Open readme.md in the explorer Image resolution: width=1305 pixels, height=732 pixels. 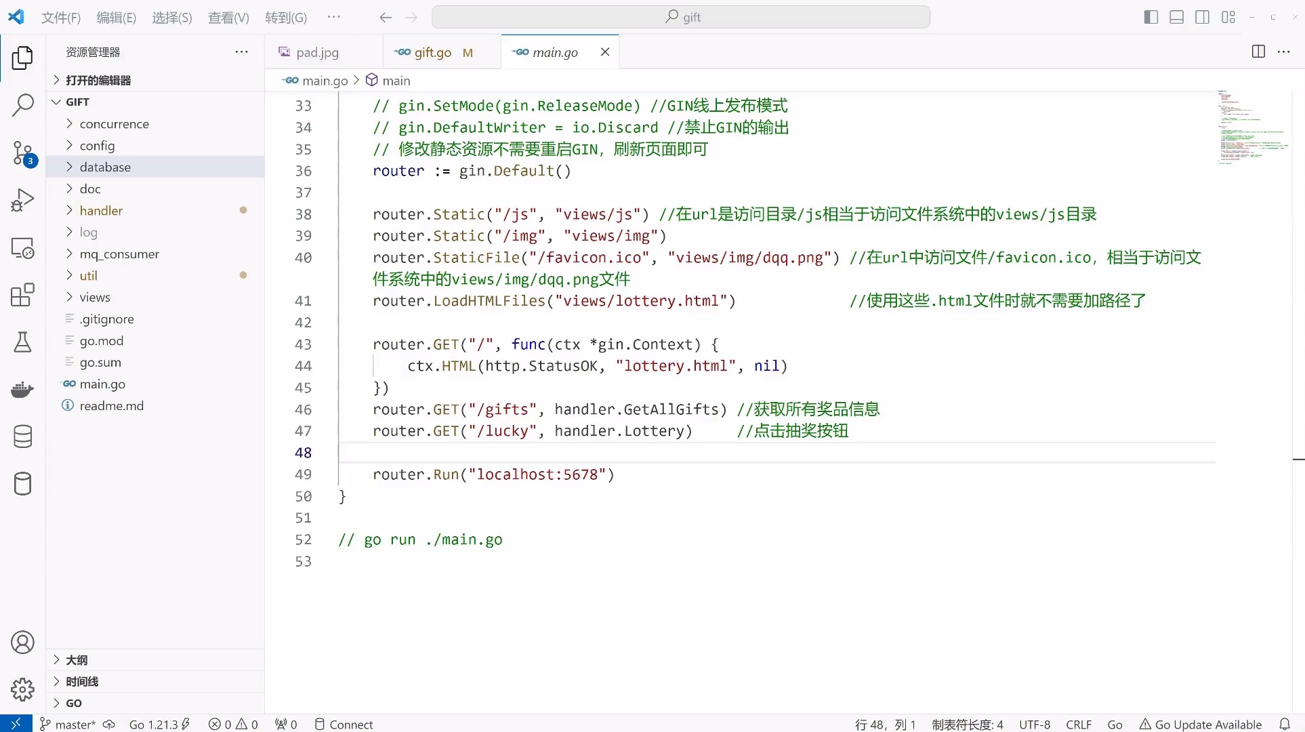(x=155, y=405)
